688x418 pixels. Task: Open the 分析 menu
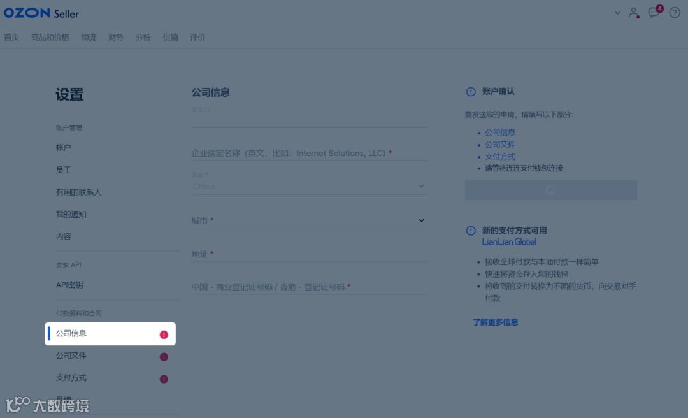coord(143,38)
